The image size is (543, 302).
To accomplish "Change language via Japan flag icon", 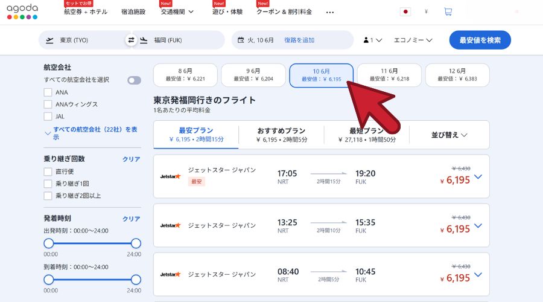I will [405, 12].
